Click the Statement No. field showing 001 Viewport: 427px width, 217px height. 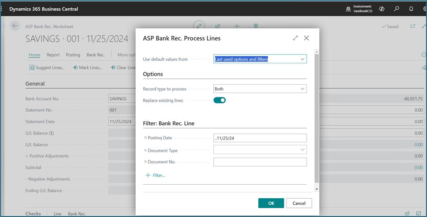click(122, 110)
